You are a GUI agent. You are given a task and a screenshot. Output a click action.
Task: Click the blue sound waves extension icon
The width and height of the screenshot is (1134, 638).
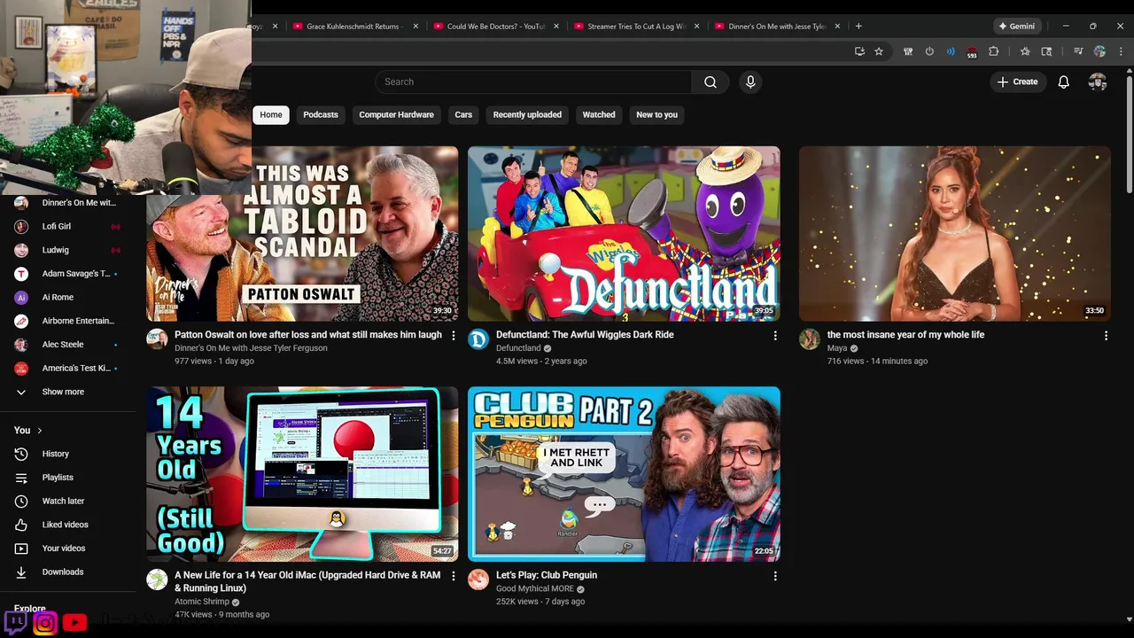tap(951, 51)
